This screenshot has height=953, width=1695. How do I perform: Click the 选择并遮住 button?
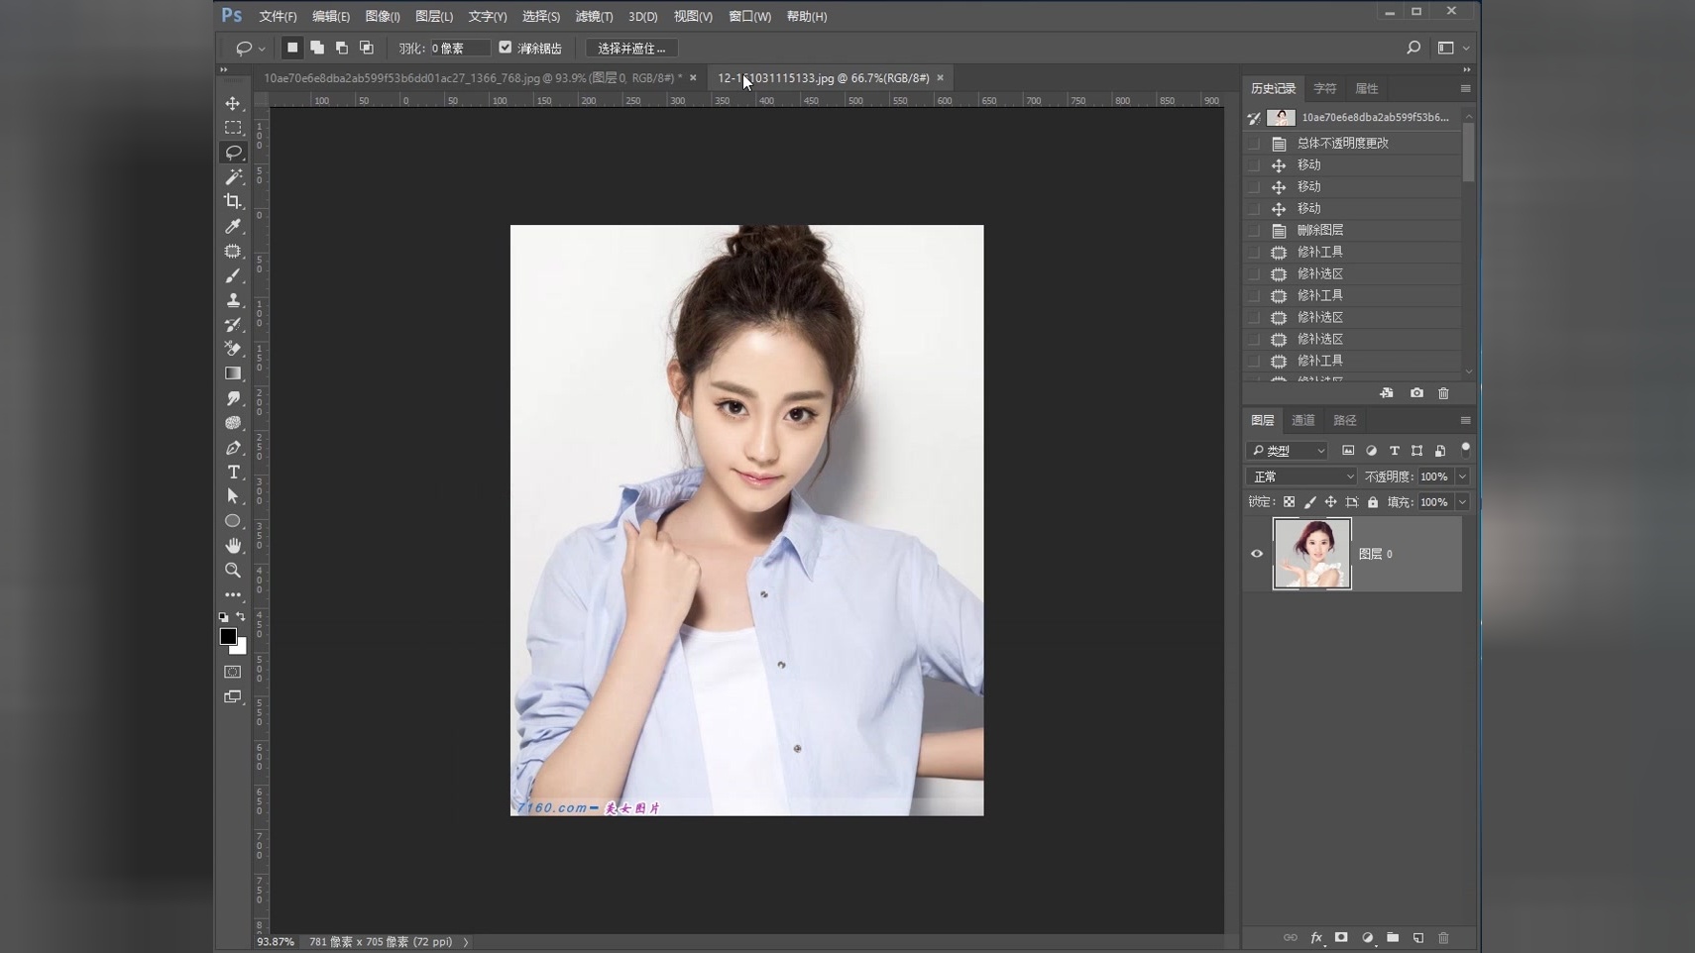pyautogui.click(x=631, y=48)
